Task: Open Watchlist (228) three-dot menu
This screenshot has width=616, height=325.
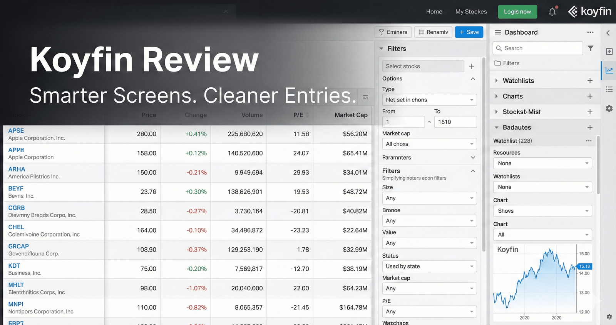Action: coord(589,141)
